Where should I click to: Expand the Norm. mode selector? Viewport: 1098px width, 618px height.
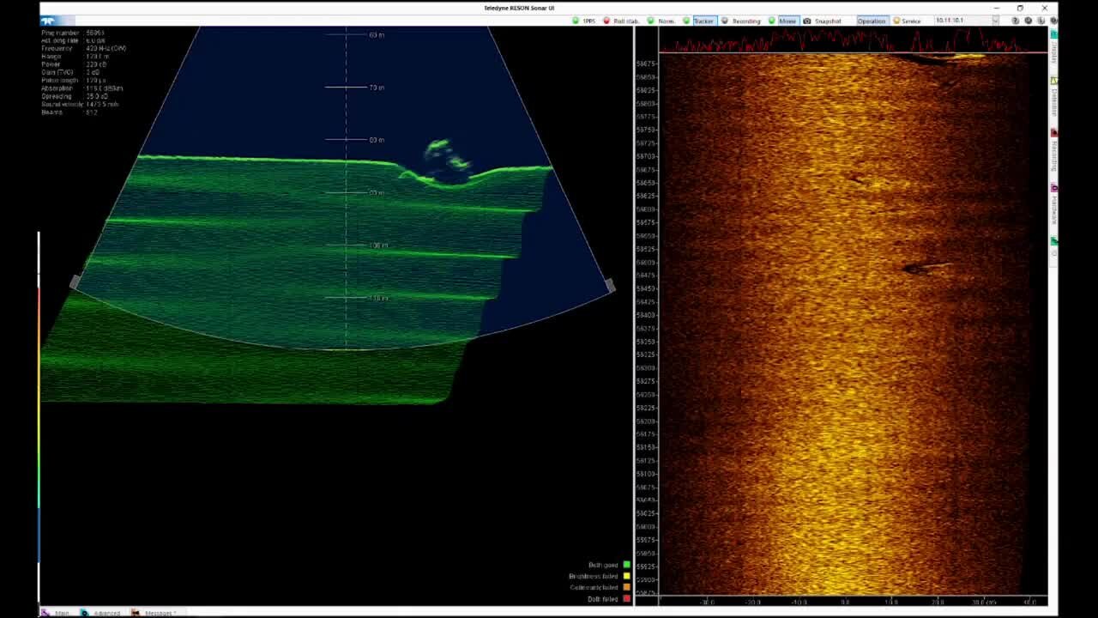(x=666, y=21)
